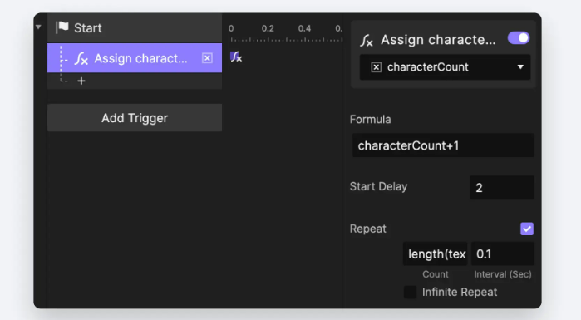The width and height of the screenshot is (581, 320).
Task: Add a response with the plus icon
Action: 81,81
